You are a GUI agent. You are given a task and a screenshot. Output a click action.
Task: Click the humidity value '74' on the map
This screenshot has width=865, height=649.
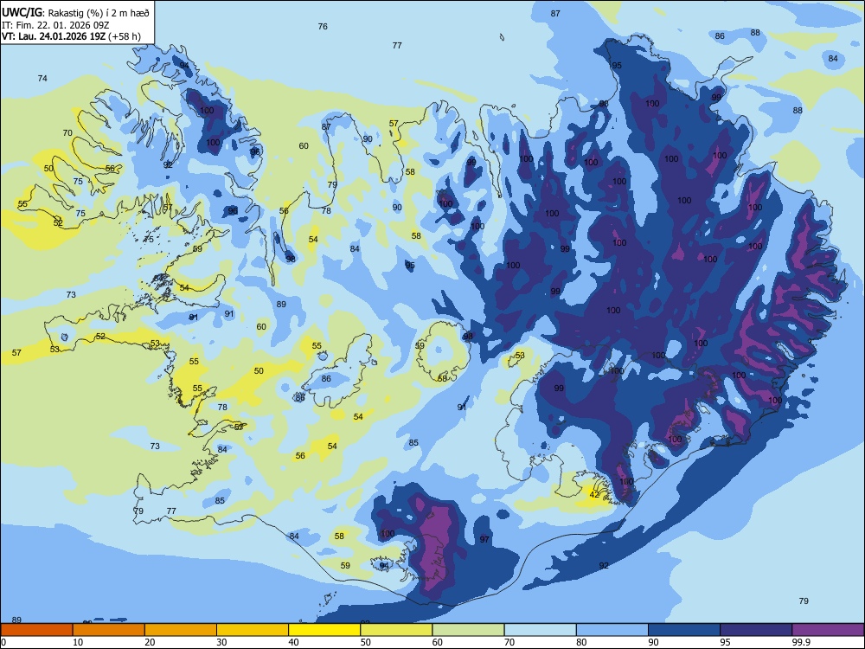(x=42, y=79)
